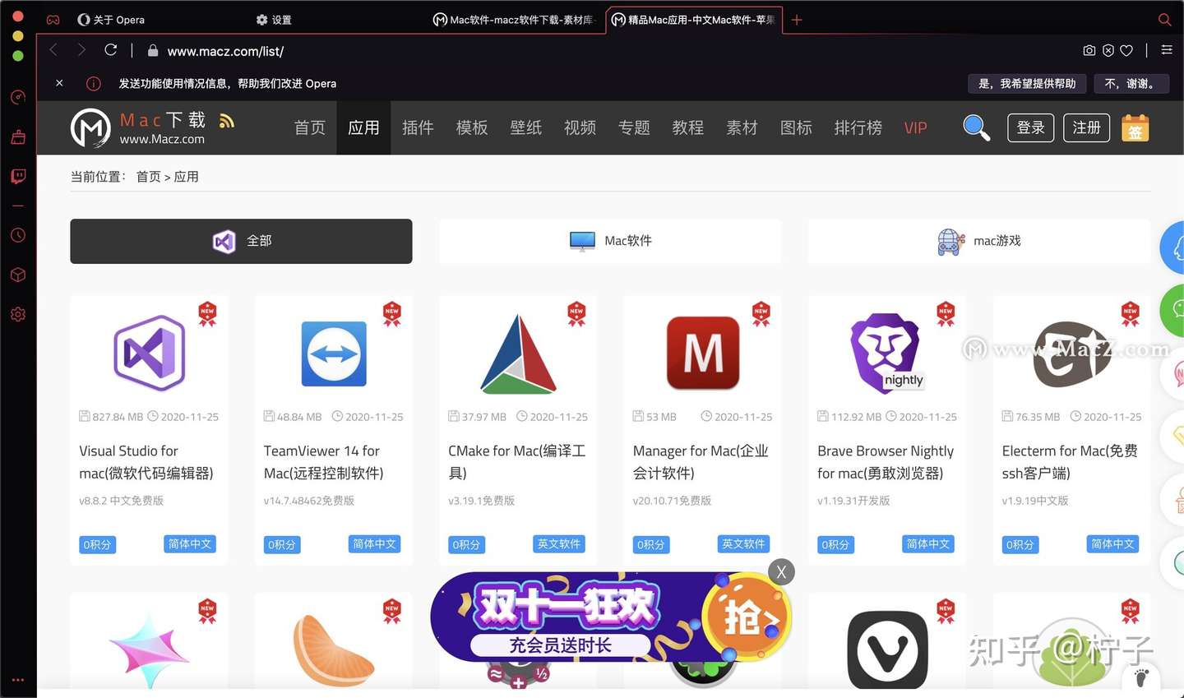The image size is (1184, 698).
Task: Open Twitch in Opera sidebar
Action: pyautogui.click(x=18, y=176)
